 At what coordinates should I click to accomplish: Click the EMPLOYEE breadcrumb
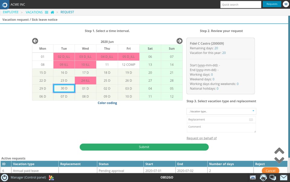pyautogui.click(x=11, y=12)
